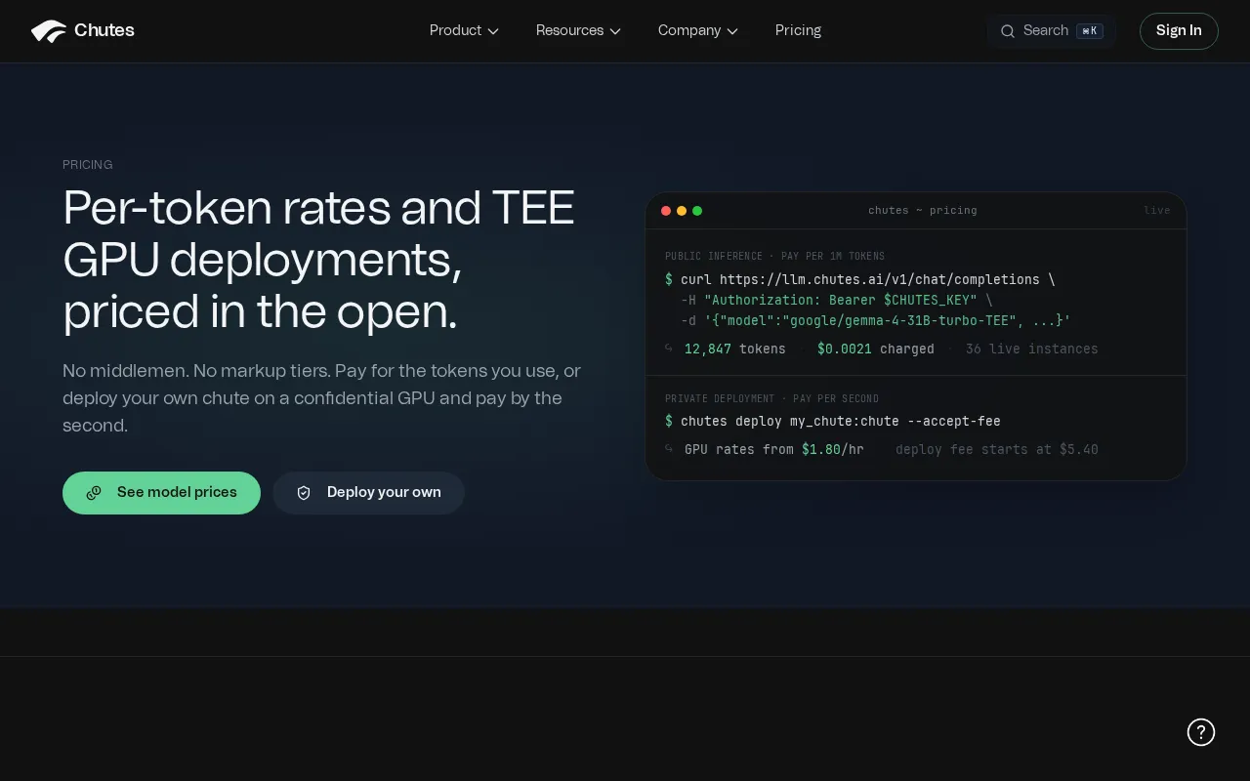Expand the Resources chevron arrow

tap(615, 31)
